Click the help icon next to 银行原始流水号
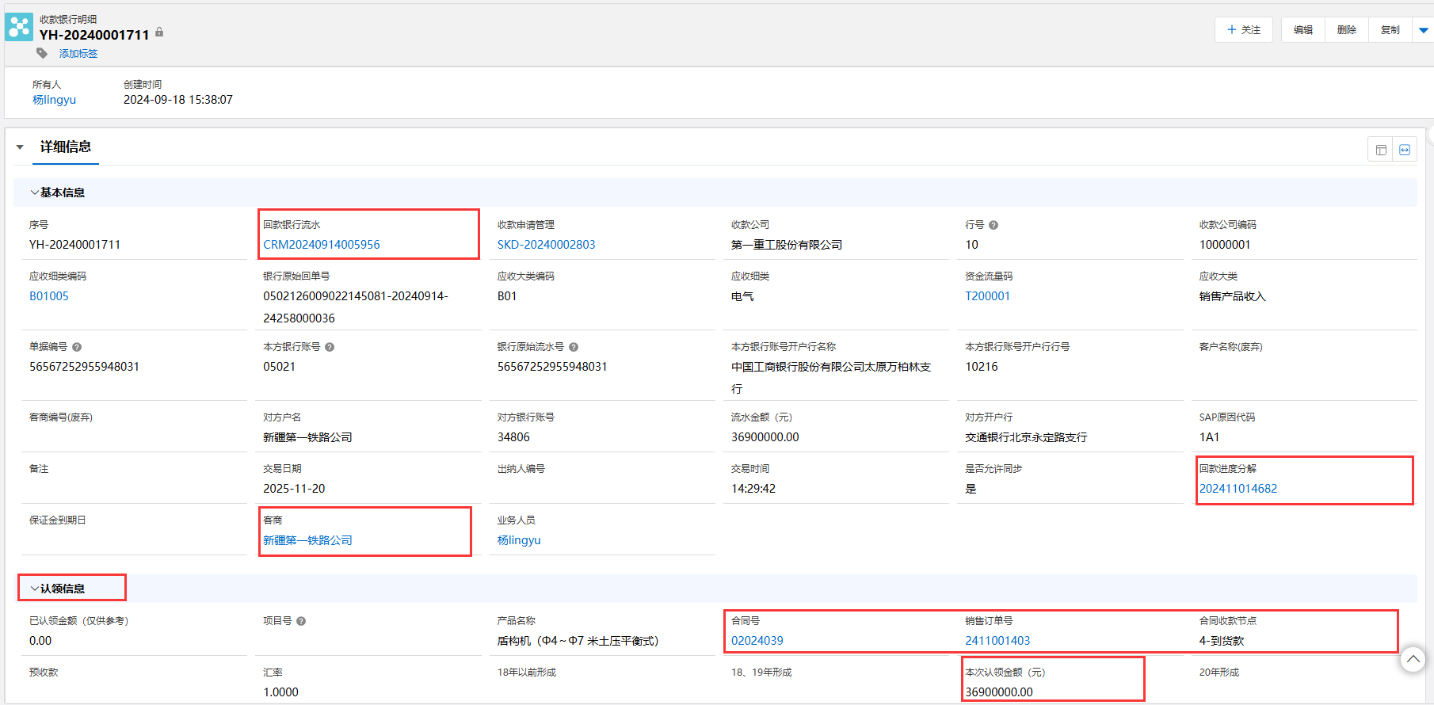This screenshot has width=1434, height=705. (574, 347)
